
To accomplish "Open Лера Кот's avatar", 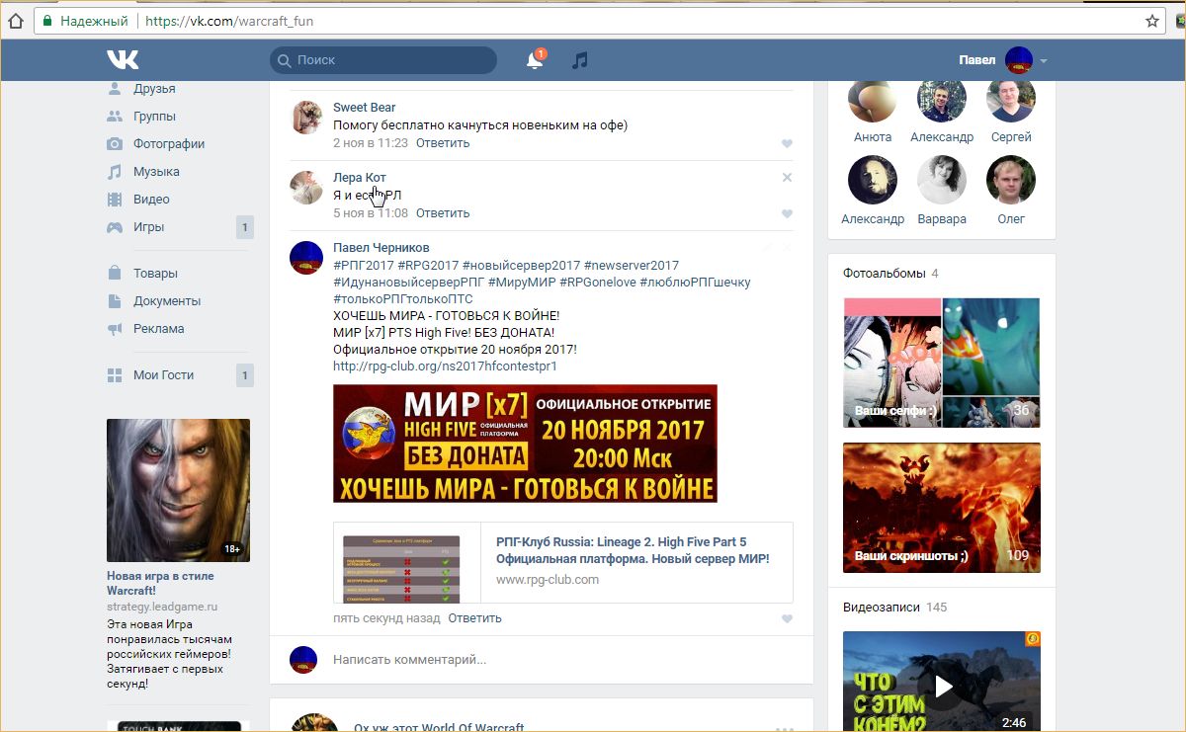I will (306, 187).
